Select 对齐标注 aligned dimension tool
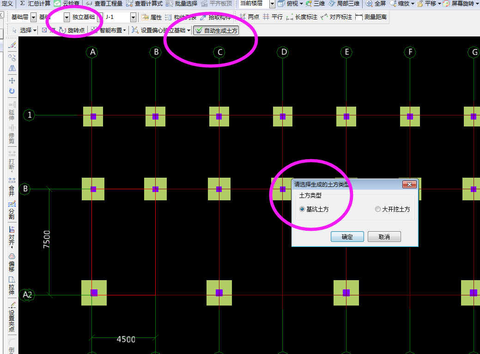Image resolution: width=480 pixels, height=354 pixels. coord(336,17)
